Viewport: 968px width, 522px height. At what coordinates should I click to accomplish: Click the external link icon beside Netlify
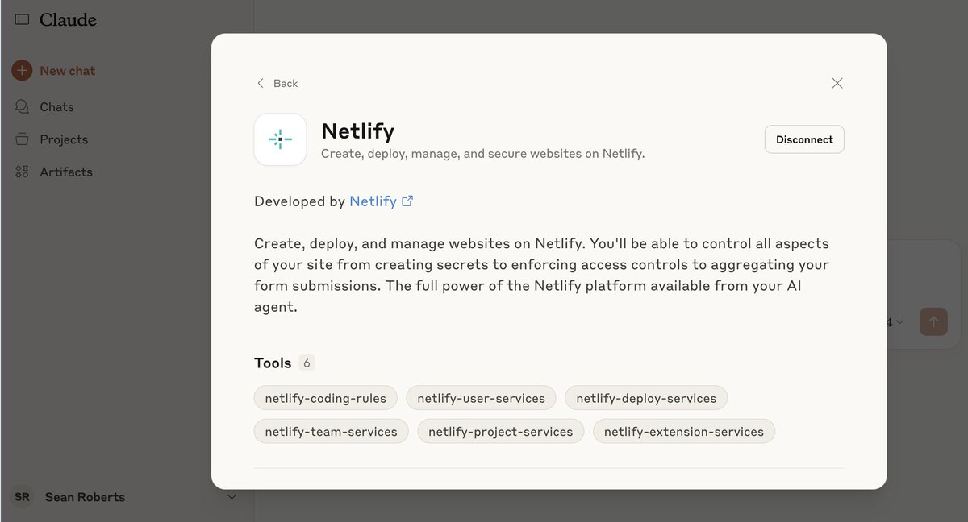tap(407, 201)
